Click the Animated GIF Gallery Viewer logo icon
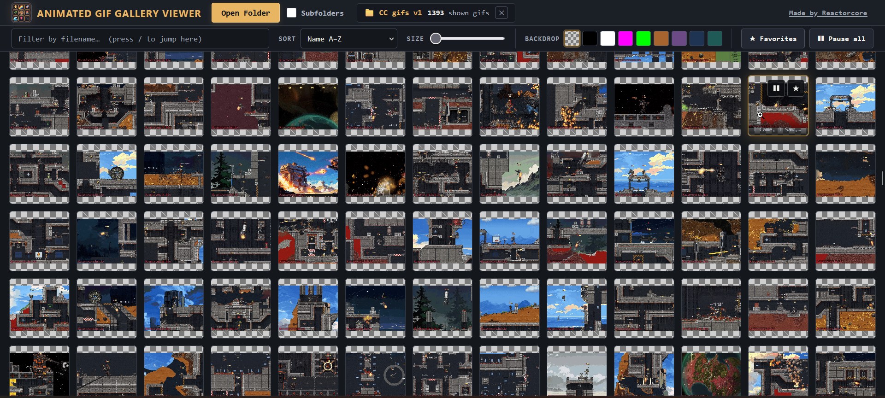This screenshot has width=885, height=398. (x=21, y=13)
